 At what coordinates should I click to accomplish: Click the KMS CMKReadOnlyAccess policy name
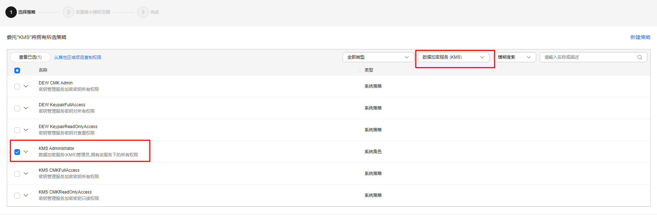tap(65, 192)
